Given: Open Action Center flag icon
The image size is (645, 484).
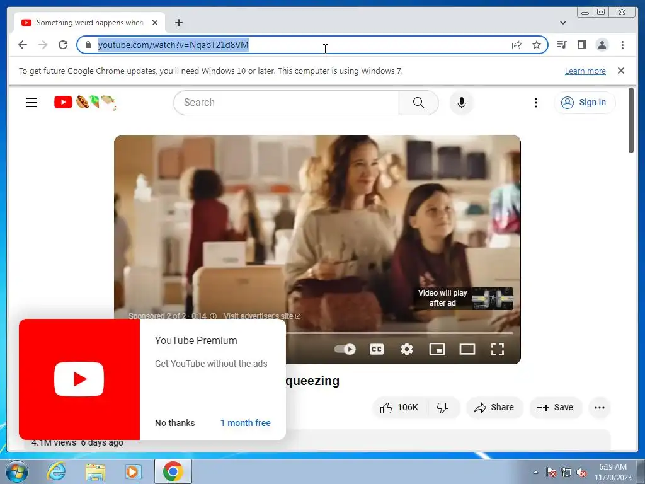Looking at the screenshot, I should click(x=551, y=472).
